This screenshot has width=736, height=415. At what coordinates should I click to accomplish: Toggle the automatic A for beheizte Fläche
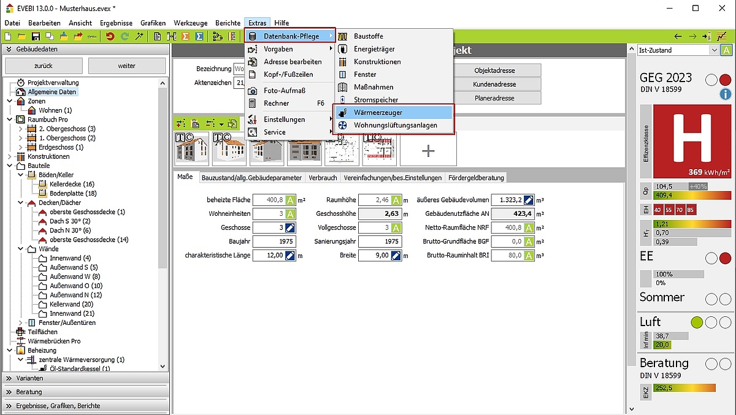click(291, 200)
